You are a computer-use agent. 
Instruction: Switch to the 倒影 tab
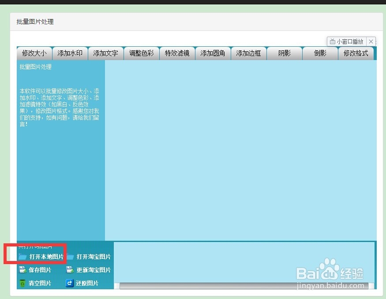pyautogui.click(x=320, y=53)
